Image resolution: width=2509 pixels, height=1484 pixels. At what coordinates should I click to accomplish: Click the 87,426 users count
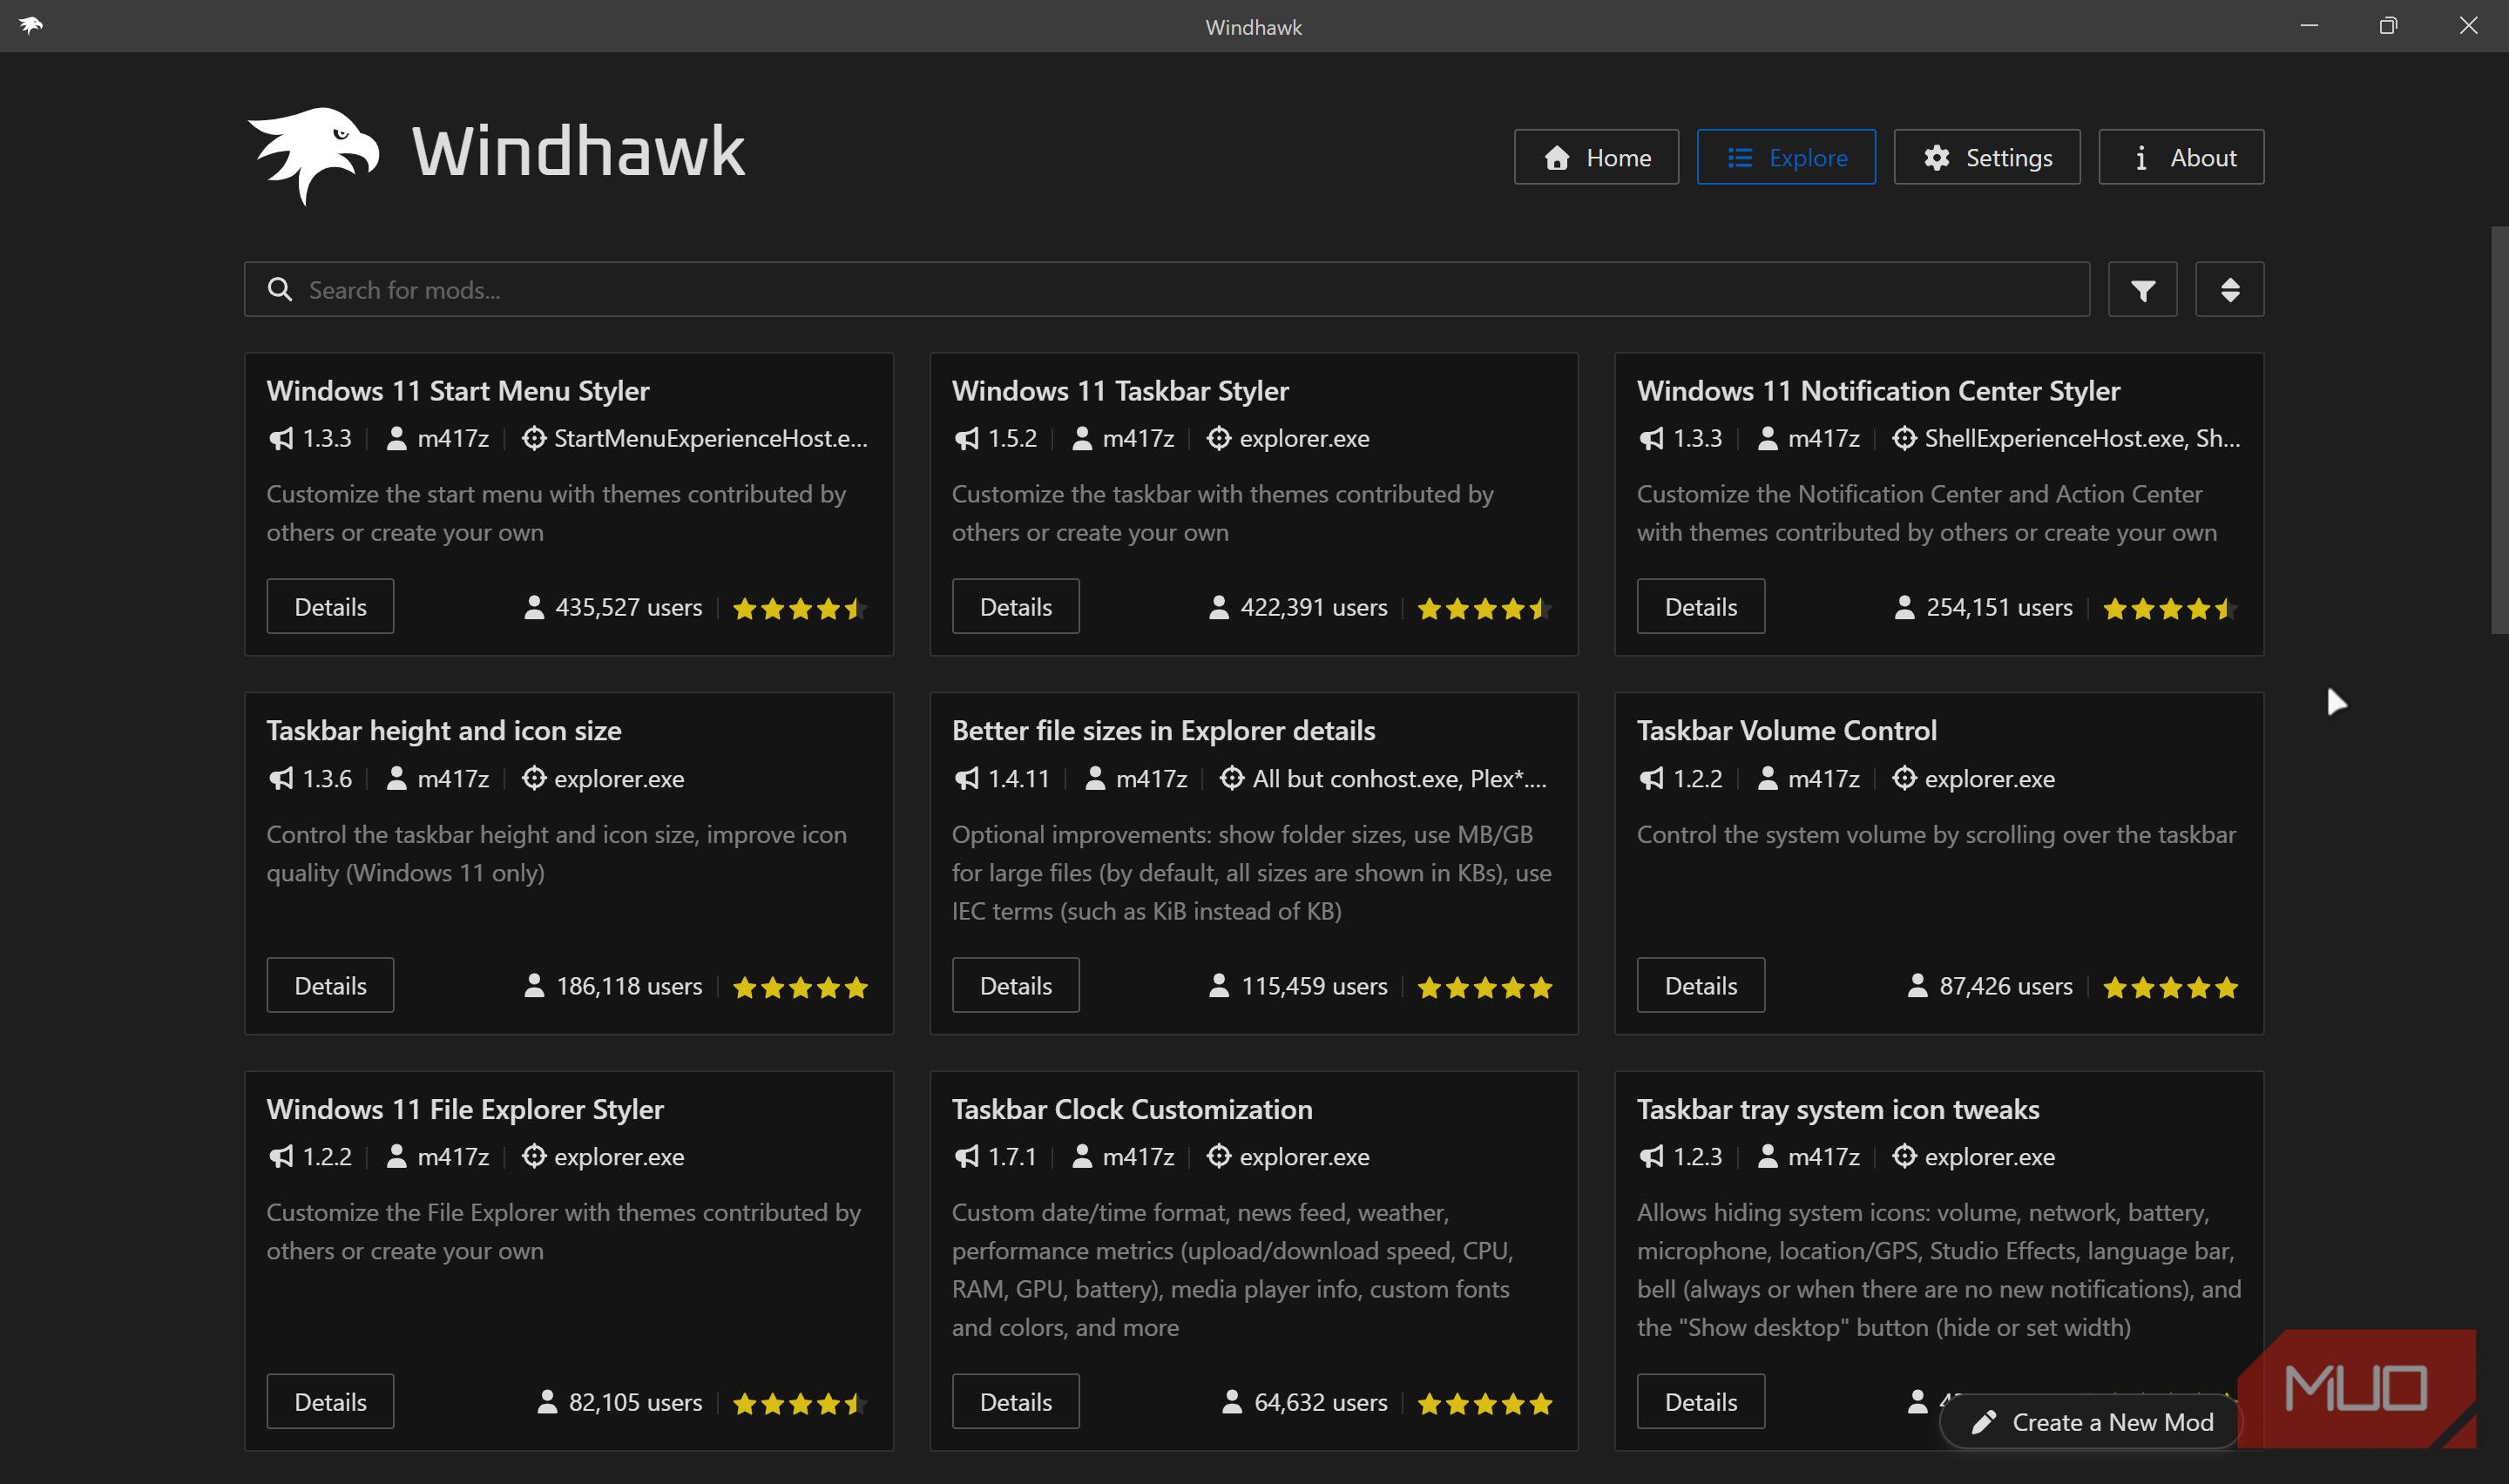point(1990,986)
